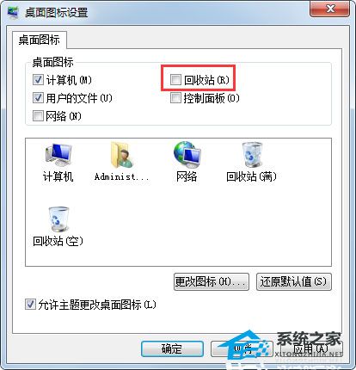Switch to the 桌面图标 tab
The width and height of the screenshot is (356, 370).
coord(40,40)
